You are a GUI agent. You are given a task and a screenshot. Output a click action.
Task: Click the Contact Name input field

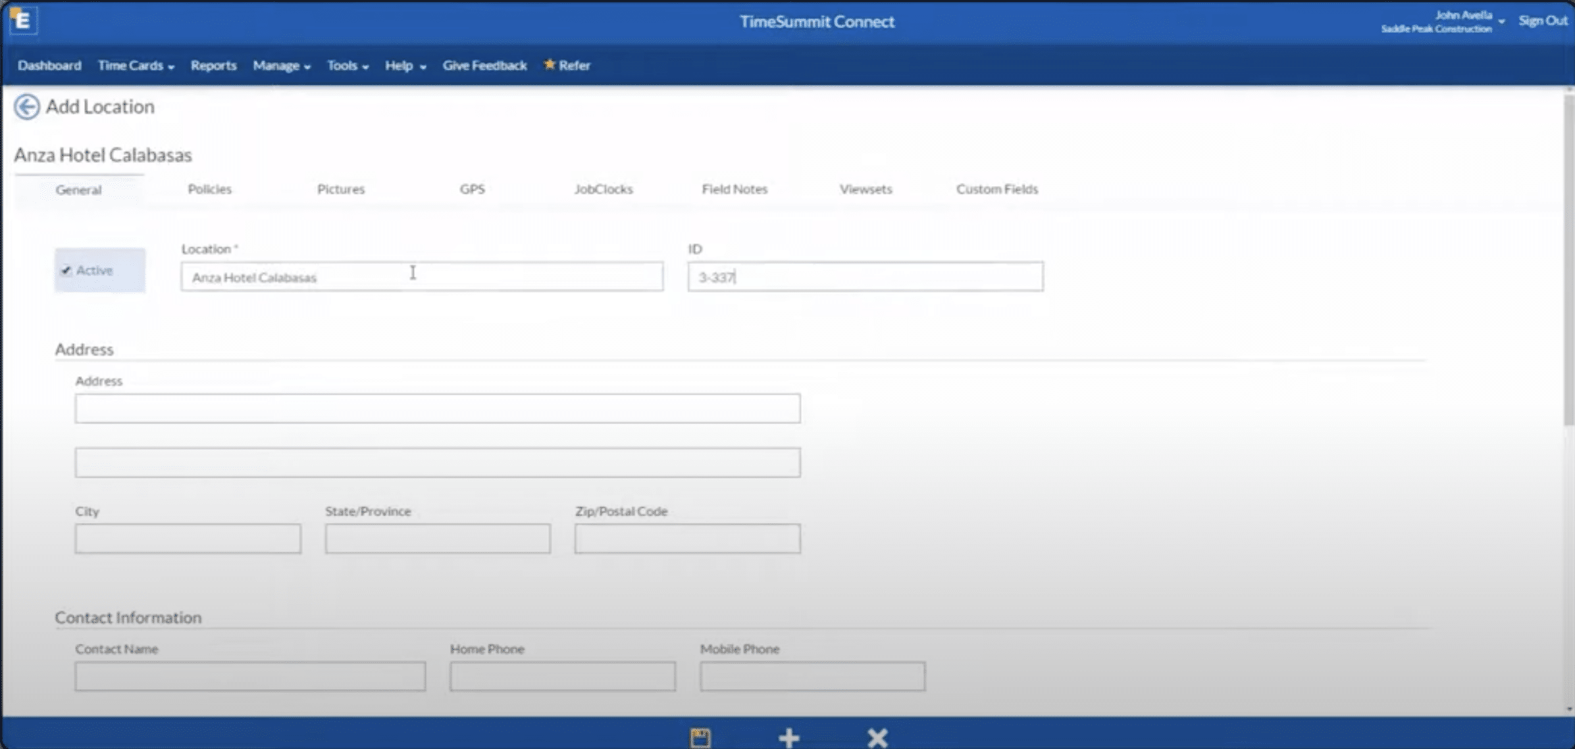tap(250, 676)
